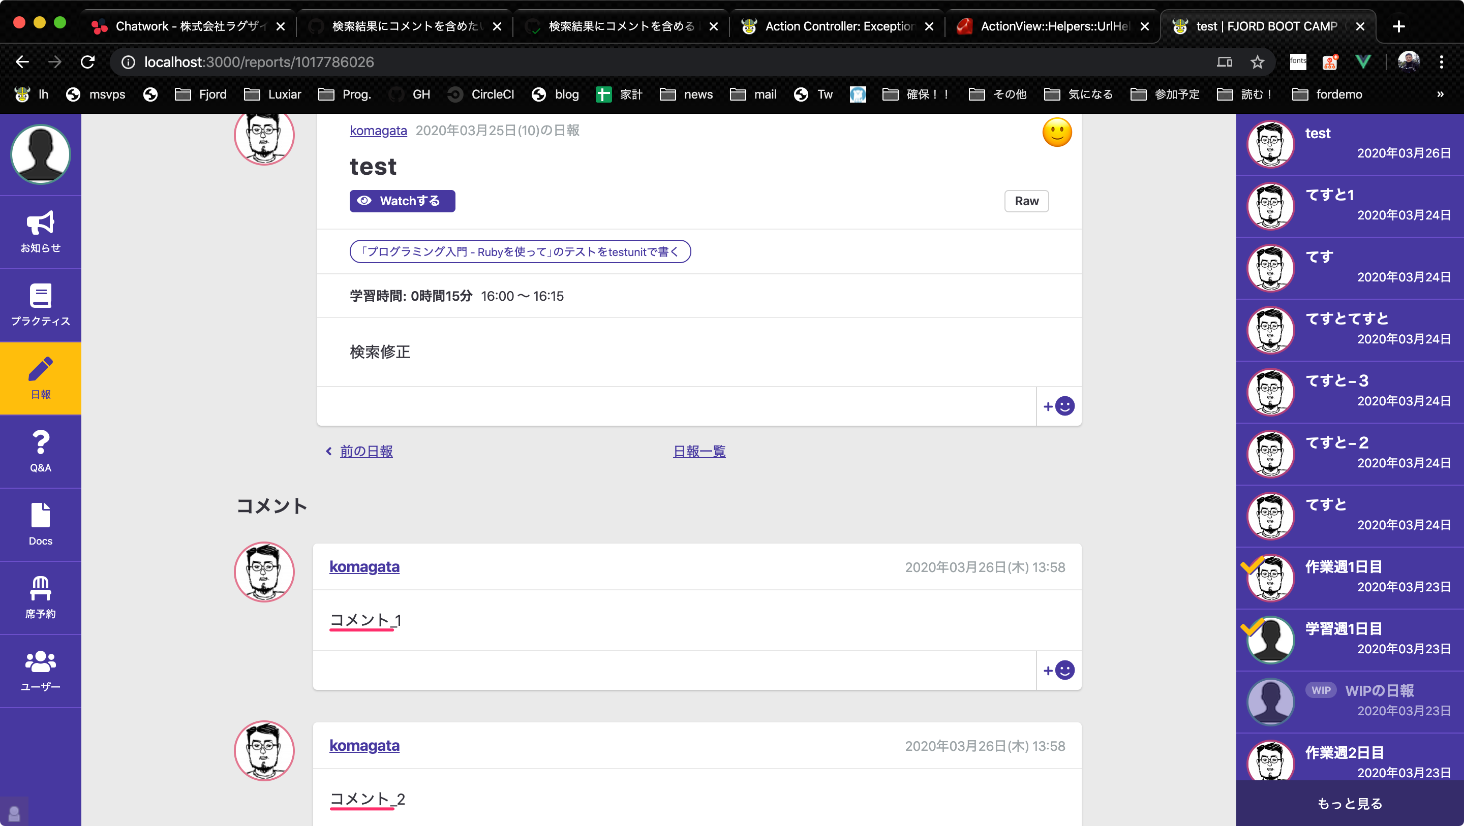Screen dimensions: 1464x826
Task: Open the お知らせ megaphone section
Action: (x=40, y=232)
